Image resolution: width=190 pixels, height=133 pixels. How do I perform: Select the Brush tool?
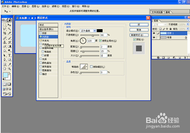point(9,38)
